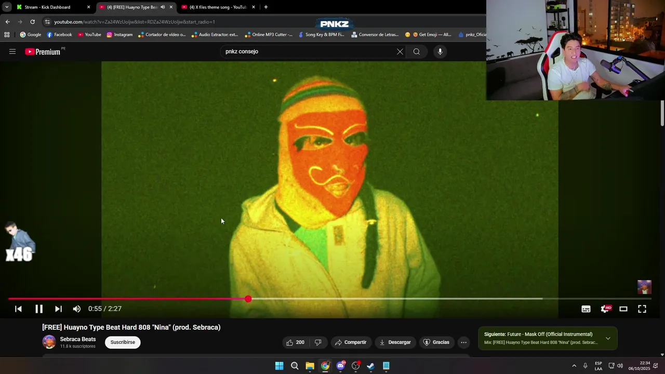
Task: Close the X files theme song tab
Action: (x=254, y=7)
